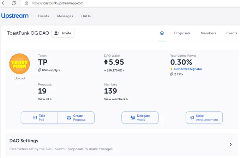This screenshot has width=240, height=158.
Task: Click View members under Members count
Action: (116, 99)
